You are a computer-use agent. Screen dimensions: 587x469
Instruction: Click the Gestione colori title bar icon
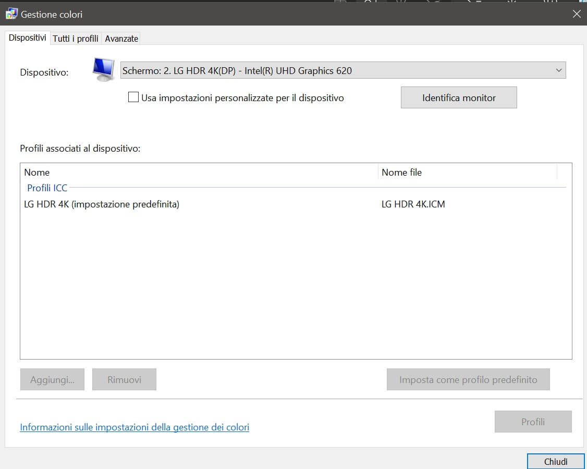coord(11,14)
